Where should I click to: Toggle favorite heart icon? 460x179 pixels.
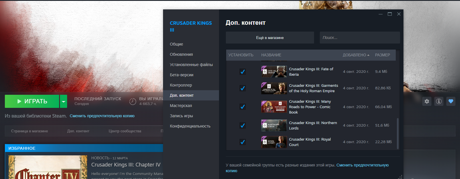tap(451, 101)
